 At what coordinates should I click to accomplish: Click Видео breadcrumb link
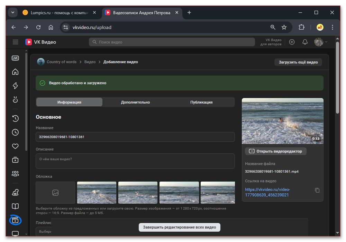pyautogui.click(x=90, y=62)
